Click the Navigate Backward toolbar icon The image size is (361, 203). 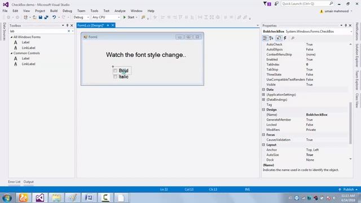click(8, 17)
